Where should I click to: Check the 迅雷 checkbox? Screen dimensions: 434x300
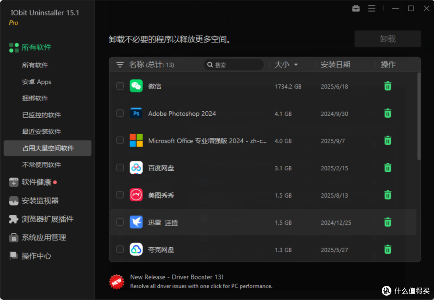pyautogui.click(x=120, y=222)
